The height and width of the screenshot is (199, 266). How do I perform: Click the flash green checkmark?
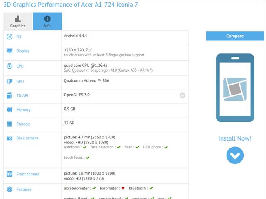[138, 147]
